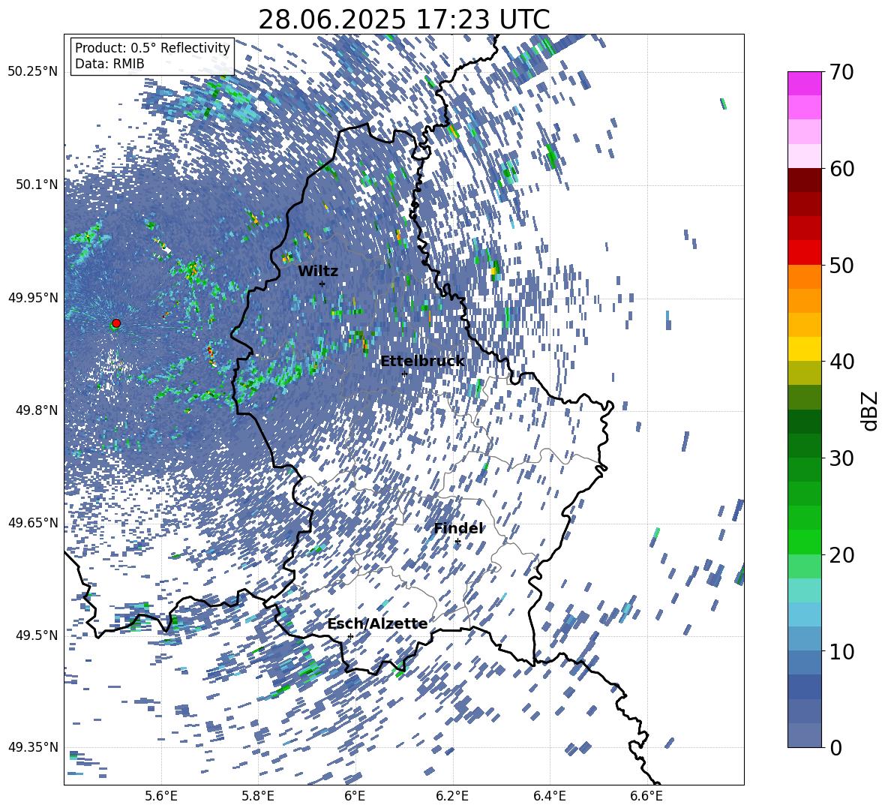Image resolution: width=888 pixels, height=811 pixels.
Task: Click the 0 tick label on colorbar
Action: [x=835, y=747]
